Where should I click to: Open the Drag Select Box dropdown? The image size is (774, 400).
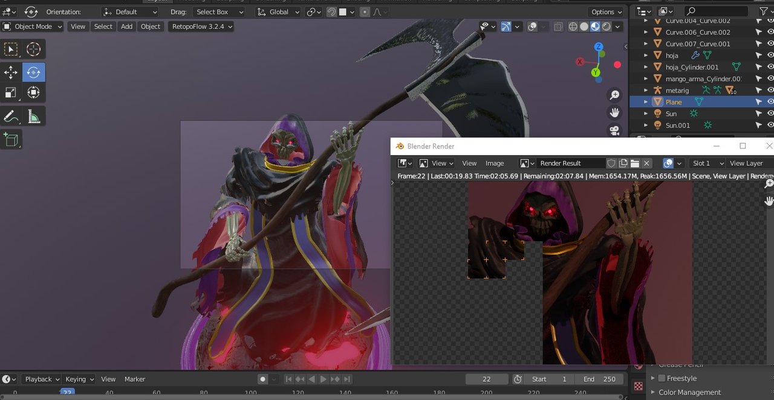coord(220,11)
